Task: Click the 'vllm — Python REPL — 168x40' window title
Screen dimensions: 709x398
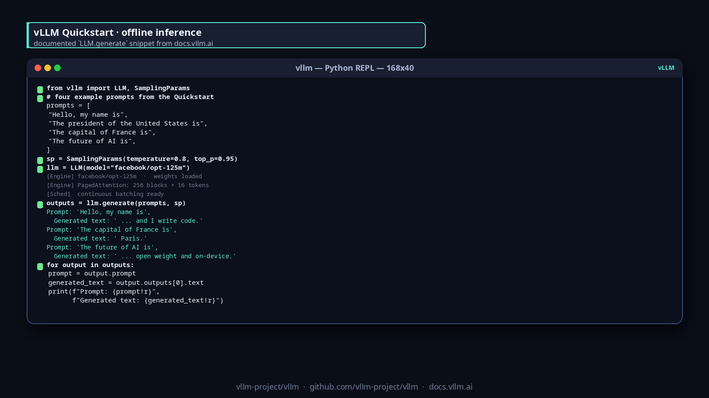Action: pos(354,68)
